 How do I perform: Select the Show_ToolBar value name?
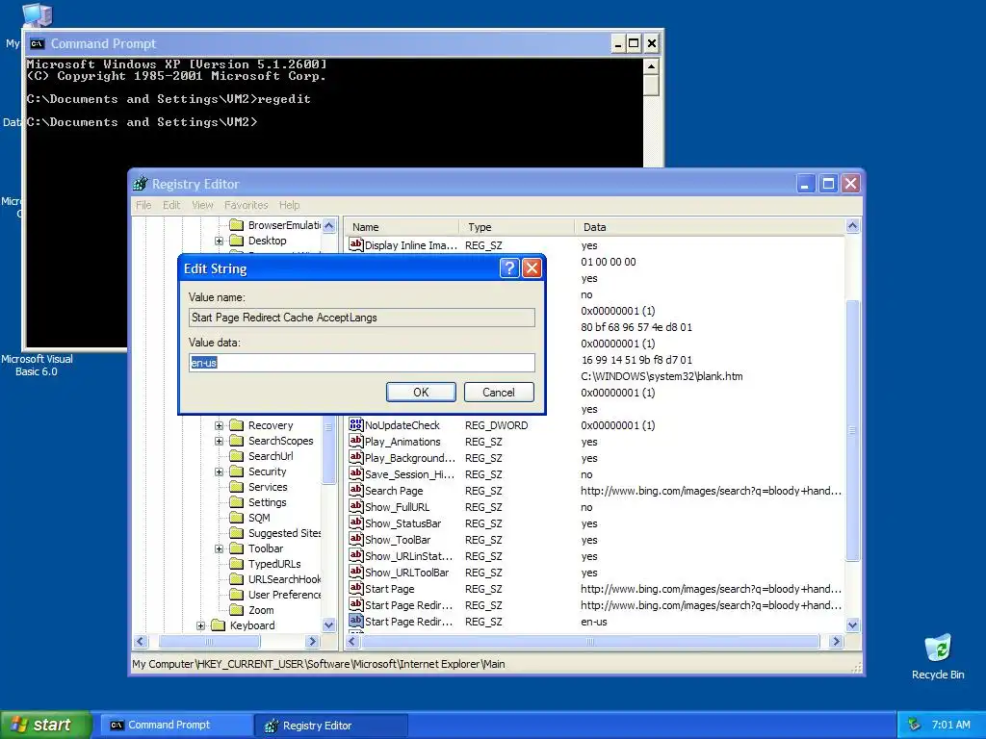398,540
